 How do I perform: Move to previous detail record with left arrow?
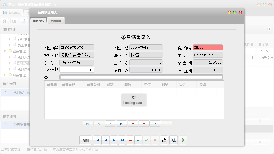pos(99,123)
